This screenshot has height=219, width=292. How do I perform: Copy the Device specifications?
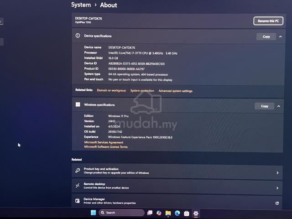[266, 36]
